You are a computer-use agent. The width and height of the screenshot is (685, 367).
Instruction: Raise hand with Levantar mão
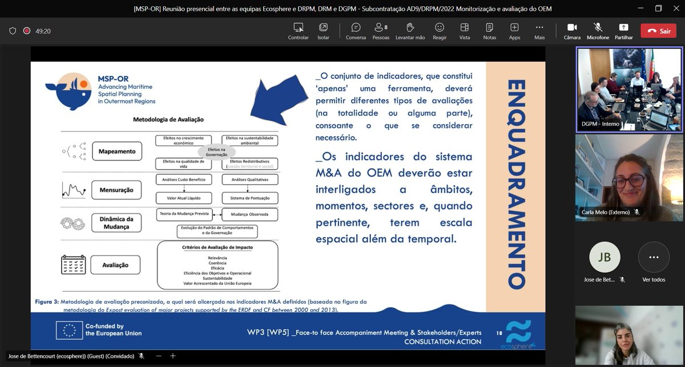410,31
